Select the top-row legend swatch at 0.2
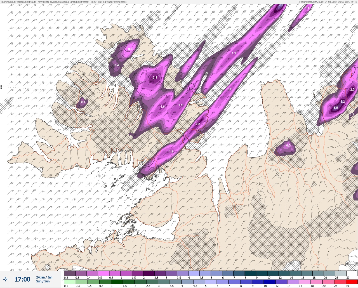 [x=70, y=273]
